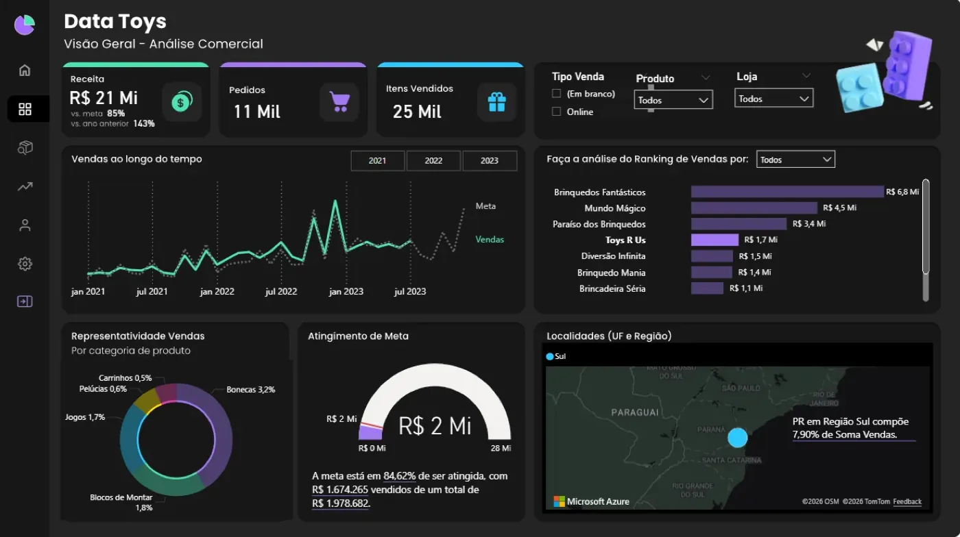
Task: Open the Produto Todos dropdown
Action: pyautogui.click(x=673, y=100)
